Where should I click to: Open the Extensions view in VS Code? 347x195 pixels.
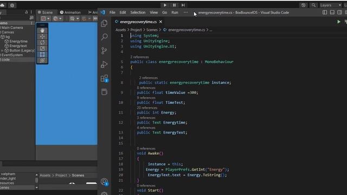click(104, 78)
